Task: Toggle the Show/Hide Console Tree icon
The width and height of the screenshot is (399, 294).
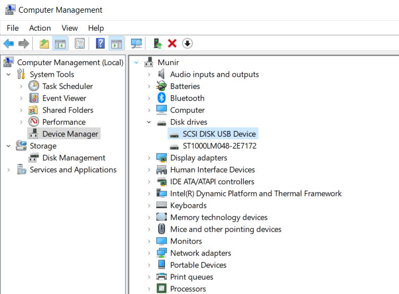Action: click(x=60, y=43)
